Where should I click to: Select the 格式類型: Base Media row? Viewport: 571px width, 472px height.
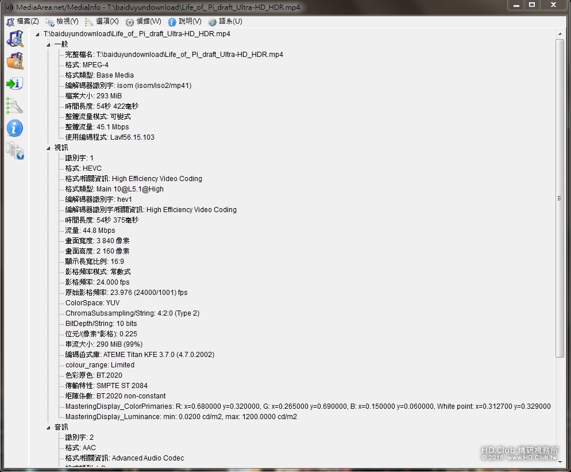99,75
